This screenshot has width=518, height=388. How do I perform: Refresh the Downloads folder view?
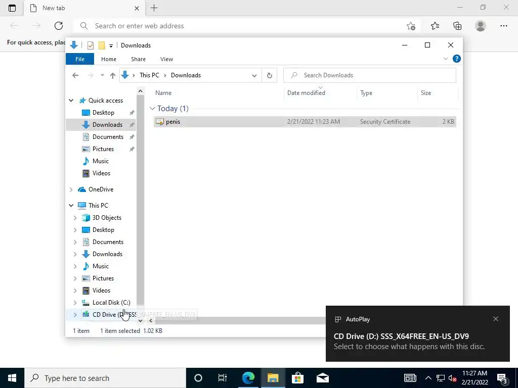point(270,76)
